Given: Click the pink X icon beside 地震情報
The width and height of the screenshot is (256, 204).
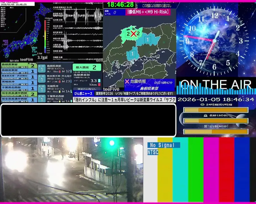Looking at the screenshot, I should coord(127,81).
